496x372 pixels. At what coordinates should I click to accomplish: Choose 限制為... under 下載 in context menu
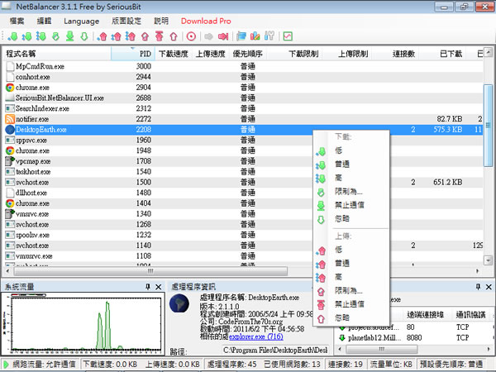[351, 192]
